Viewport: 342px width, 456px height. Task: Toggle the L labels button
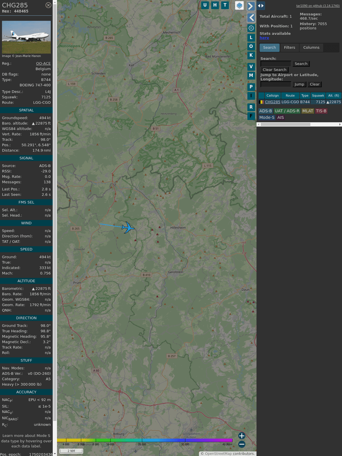click(251, 37)
